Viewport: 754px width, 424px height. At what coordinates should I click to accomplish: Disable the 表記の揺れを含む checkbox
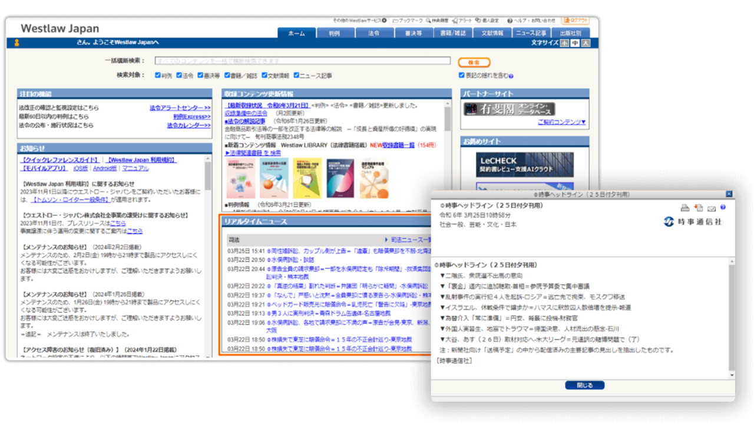tap(462, 75)
